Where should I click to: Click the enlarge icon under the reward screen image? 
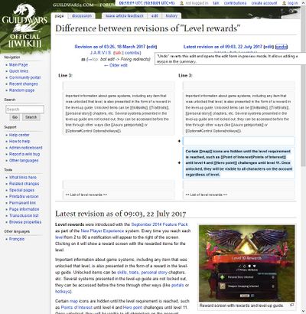coord(292,305)
